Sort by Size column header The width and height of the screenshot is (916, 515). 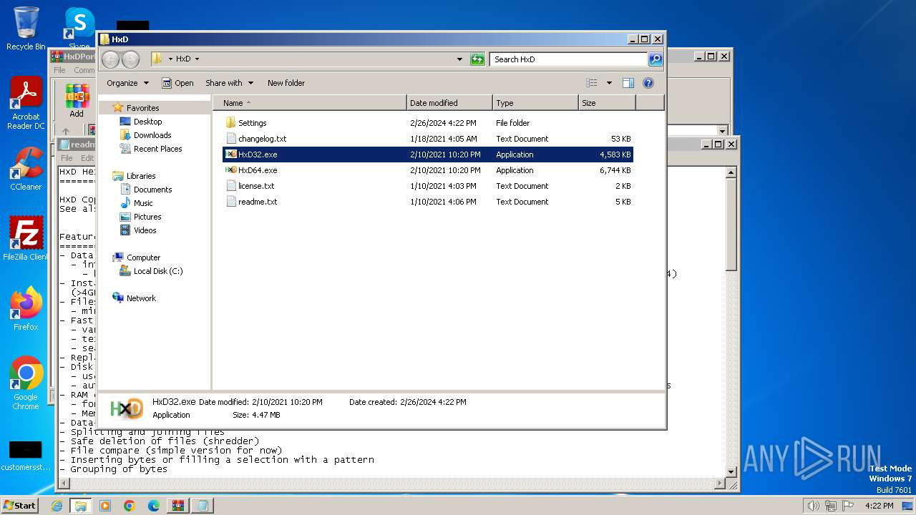(x=606, y=103)
